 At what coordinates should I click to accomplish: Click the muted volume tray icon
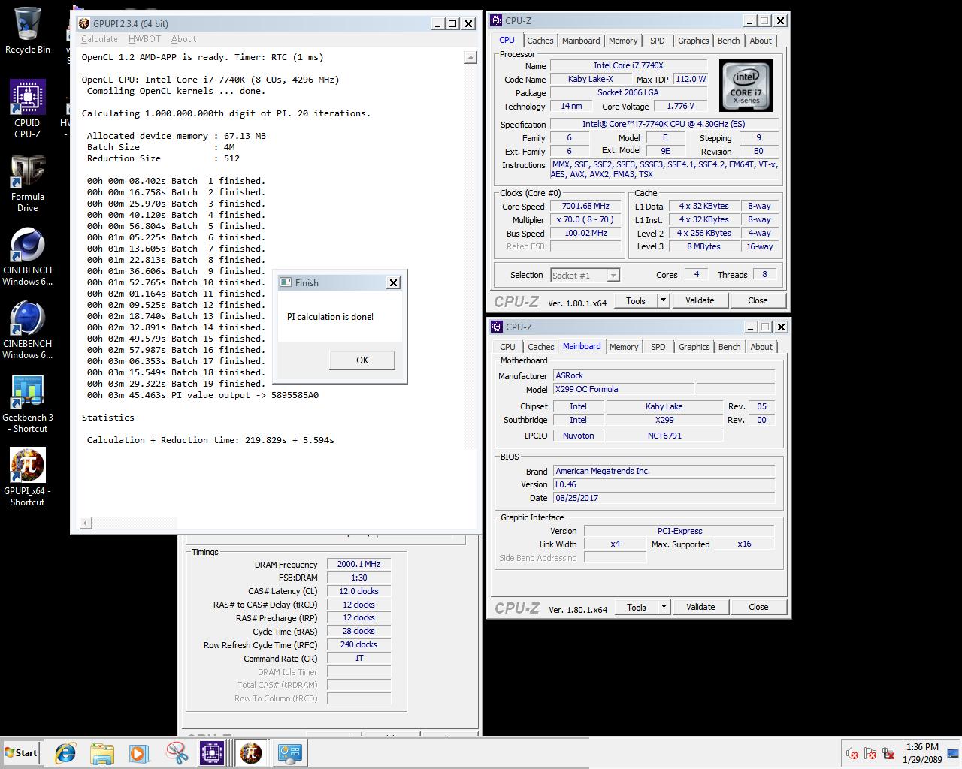tap(852, 754)
